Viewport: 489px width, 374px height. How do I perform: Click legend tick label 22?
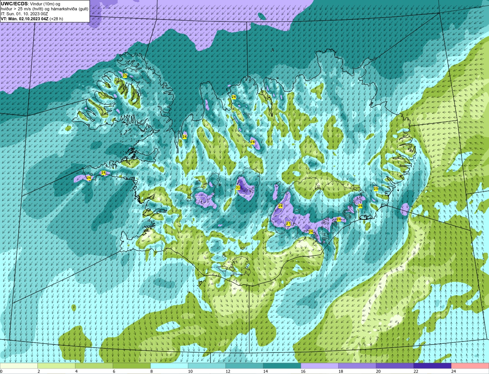coord(416,371)
